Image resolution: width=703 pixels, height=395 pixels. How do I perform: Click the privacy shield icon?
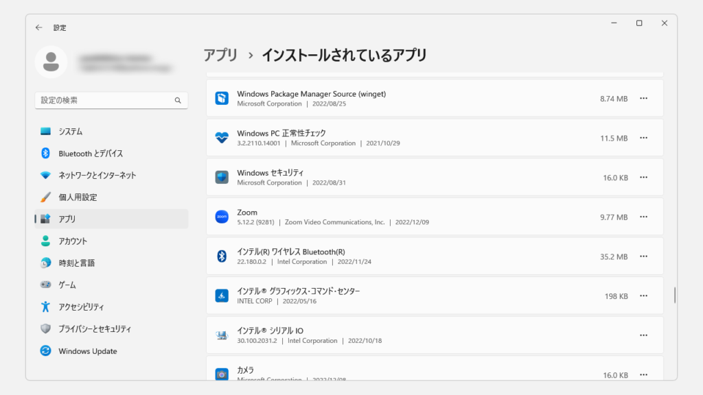click(45, 328)
